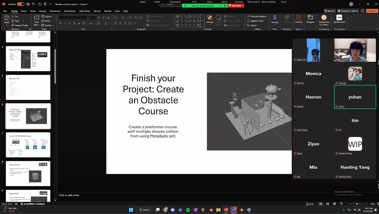This screenshot has height=214, width=379.
Task: Expand the Select dropdown in Editing
Action: coord(254,25)
